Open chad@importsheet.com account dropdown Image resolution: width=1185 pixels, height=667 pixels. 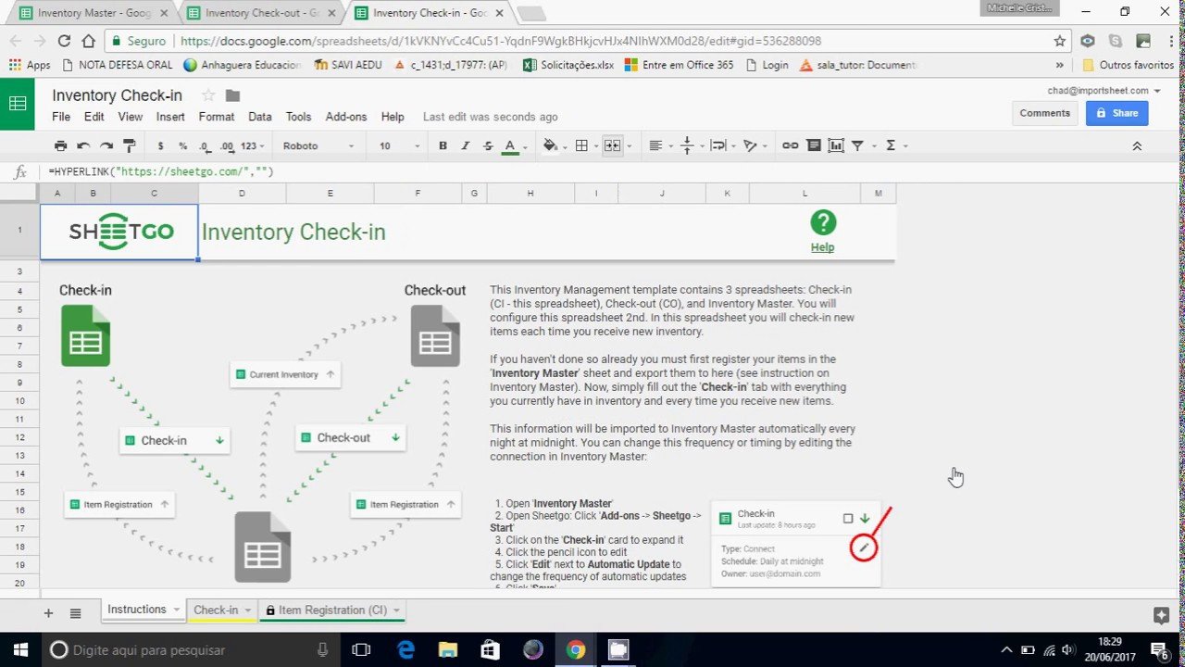[1104, 91]
